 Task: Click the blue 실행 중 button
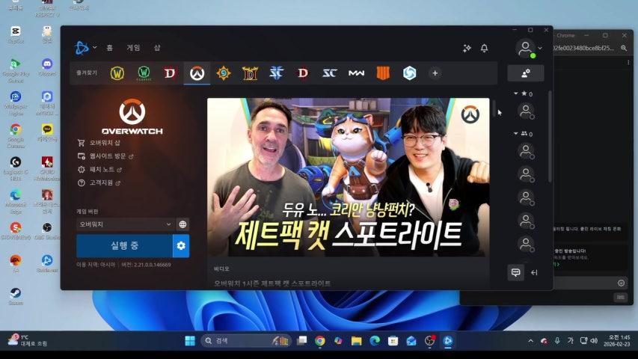pyautogui.click(x=124, y=245)
